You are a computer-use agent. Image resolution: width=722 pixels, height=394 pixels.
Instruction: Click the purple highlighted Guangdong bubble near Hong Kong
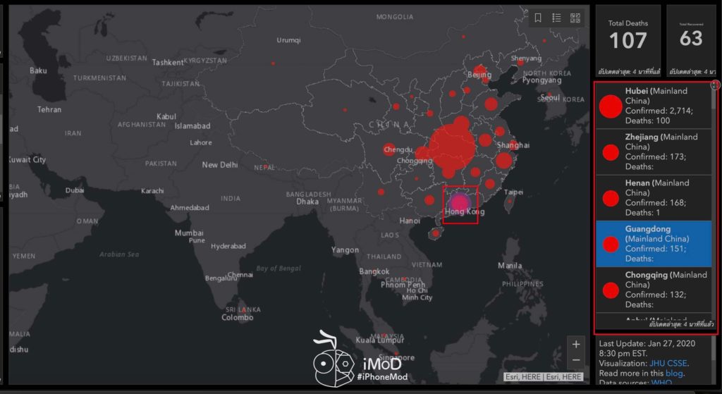[460, 202]
